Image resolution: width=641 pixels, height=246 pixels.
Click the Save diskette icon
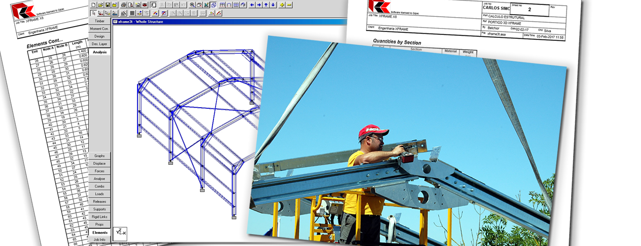pos(107,5)
